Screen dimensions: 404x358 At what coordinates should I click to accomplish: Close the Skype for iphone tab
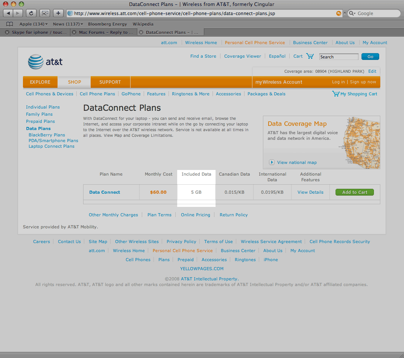point(7,32)
